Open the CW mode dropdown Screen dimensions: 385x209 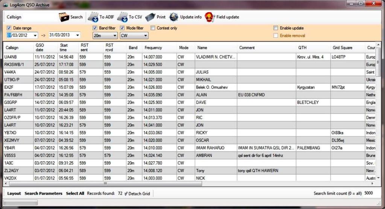click(145, 36)
